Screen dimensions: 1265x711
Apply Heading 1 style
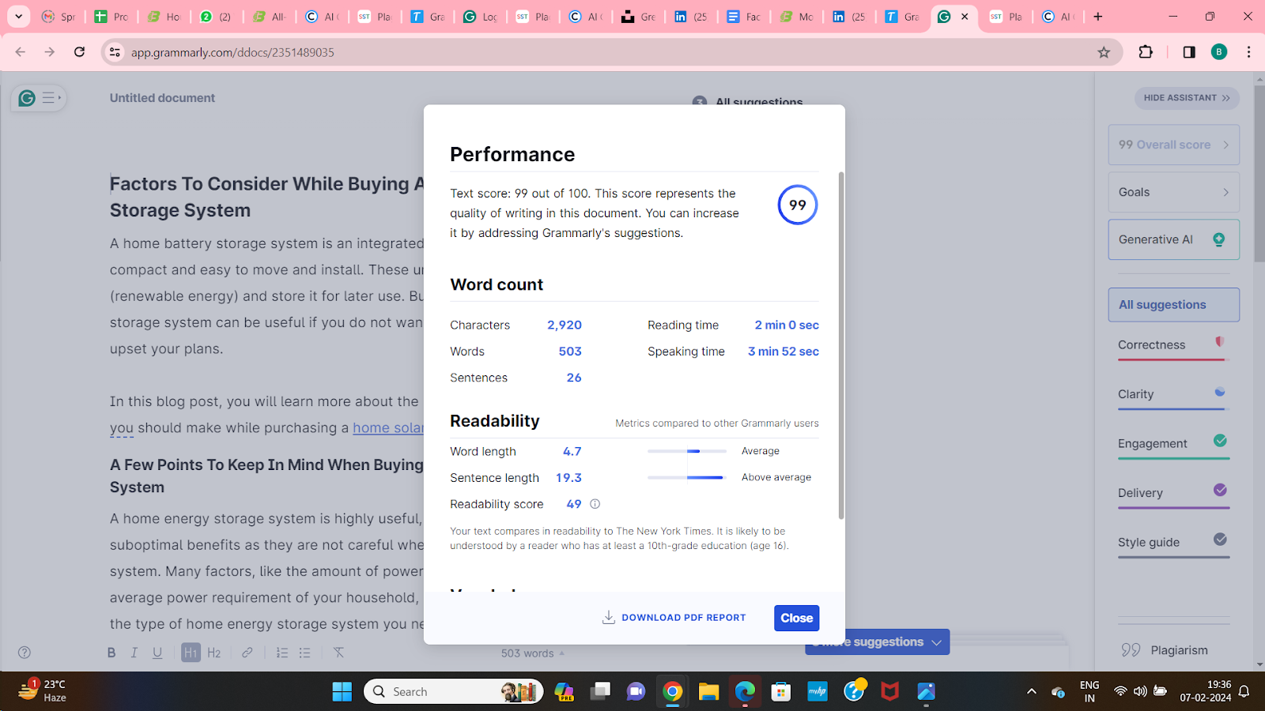click(x=191, y=653)
